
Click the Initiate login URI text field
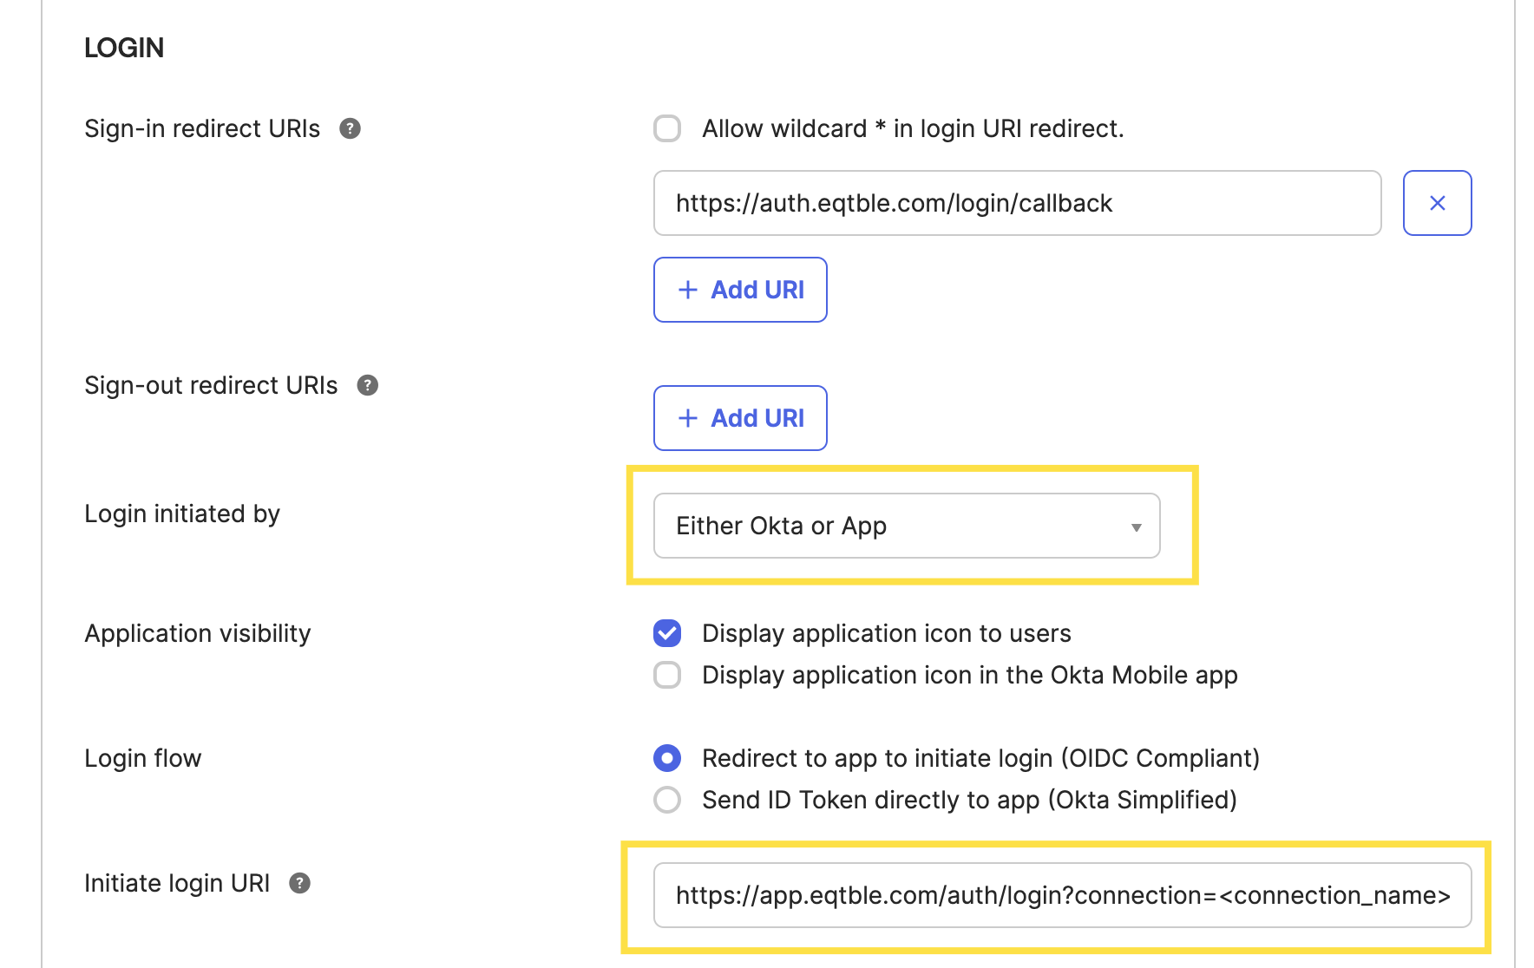point(1059,895)
